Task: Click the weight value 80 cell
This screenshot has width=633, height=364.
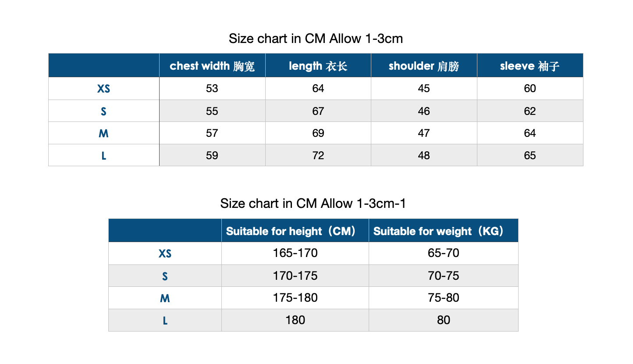Action: tap(444, 320)
